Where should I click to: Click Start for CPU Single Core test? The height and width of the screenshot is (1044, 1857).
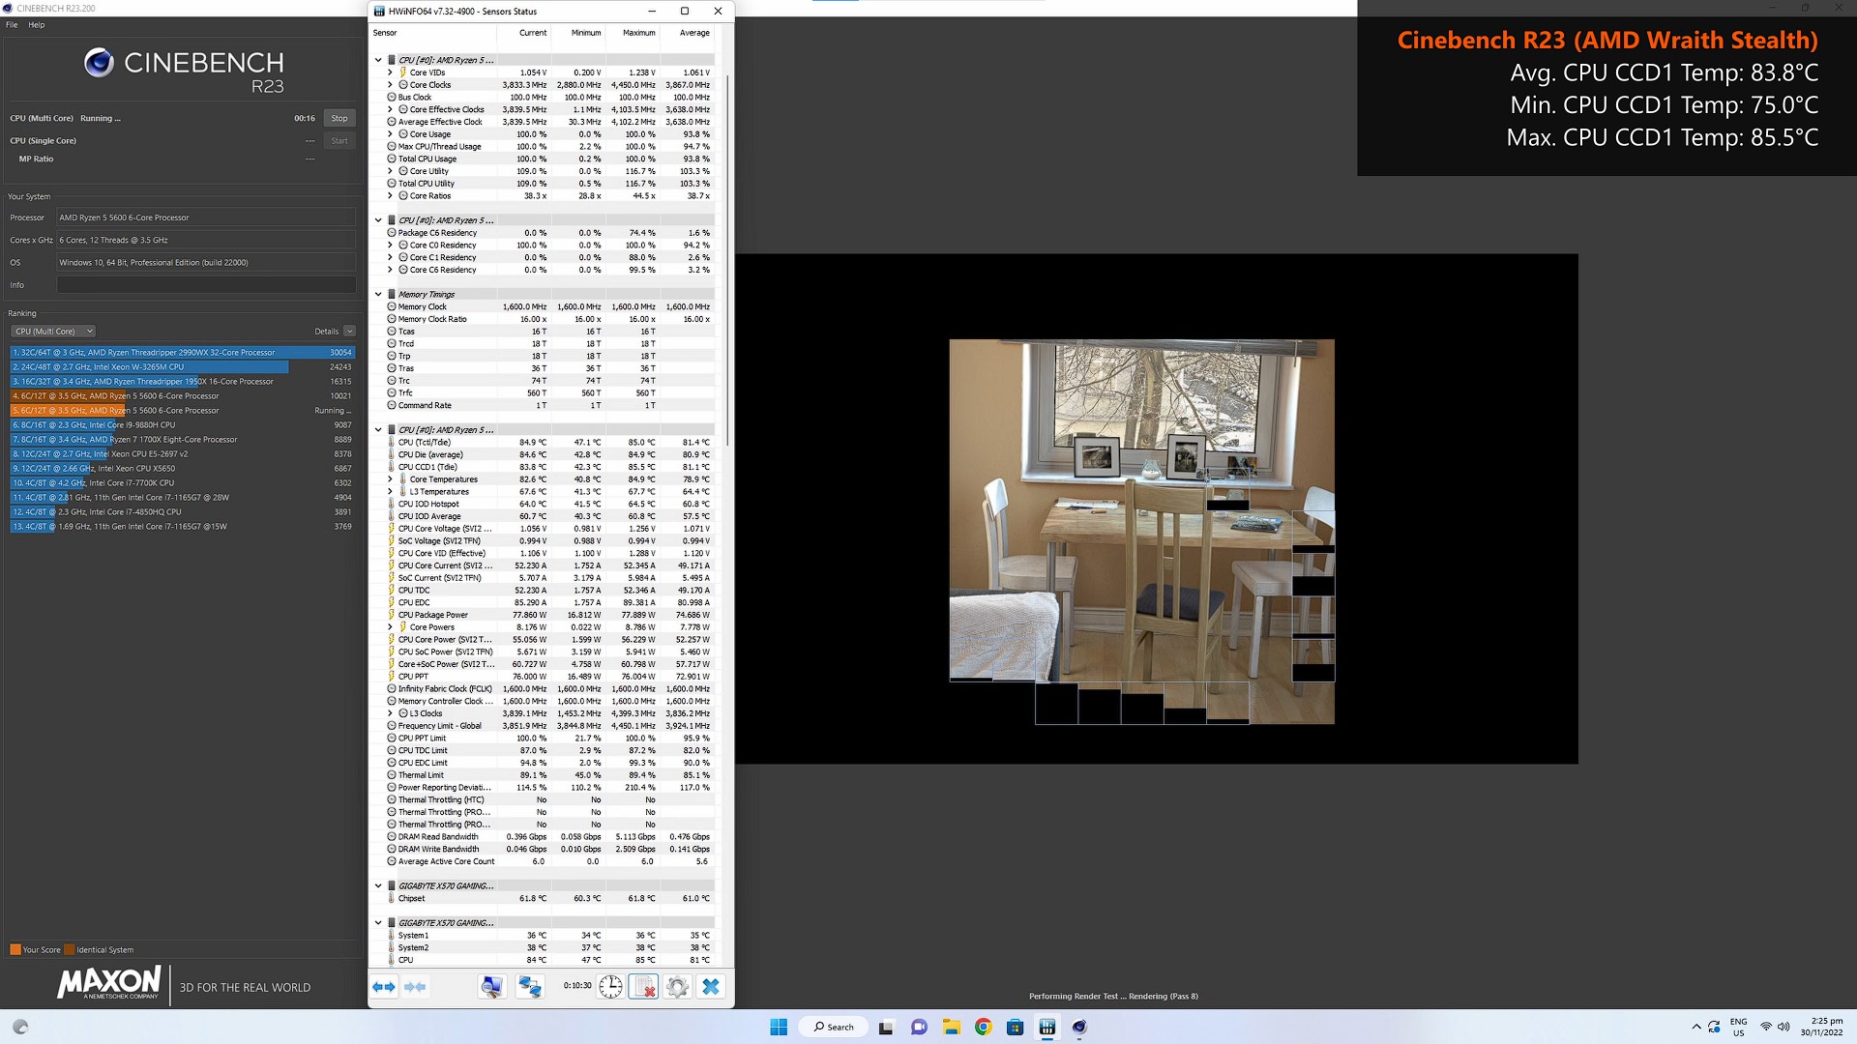coord(339,141)
